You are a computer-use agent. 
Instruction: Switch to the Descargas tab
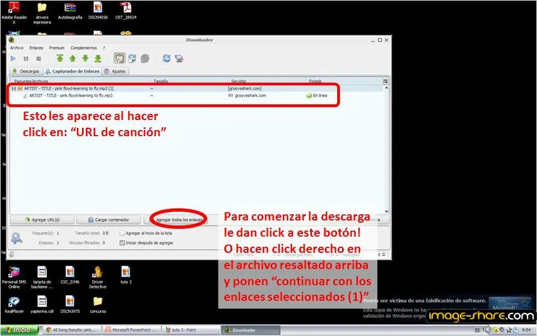pyautogui.click(x=26, y=71)
